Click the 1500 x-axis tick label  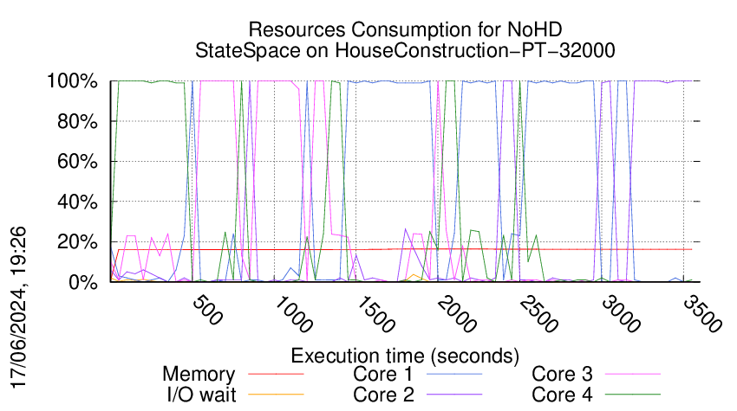(375, 314)
